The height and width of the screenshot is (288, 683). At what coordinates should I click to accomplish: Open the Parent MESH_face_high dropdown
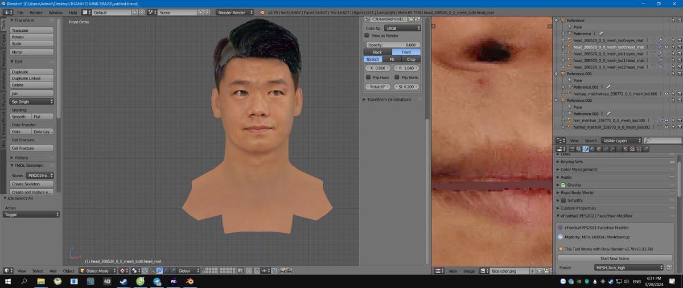point(629,268)
